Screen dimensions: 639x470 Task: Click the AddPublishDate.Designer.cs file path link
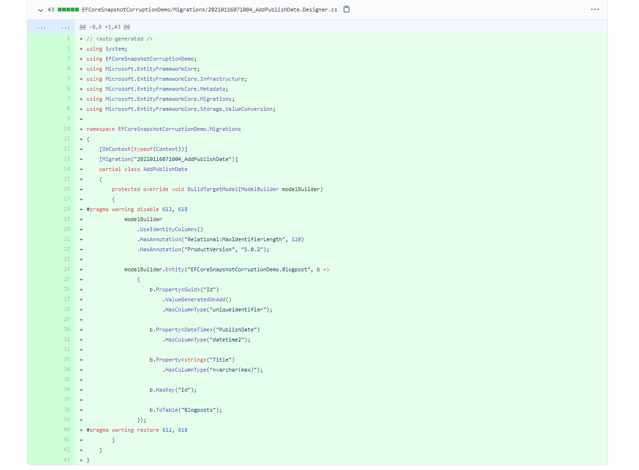[209, 10]
